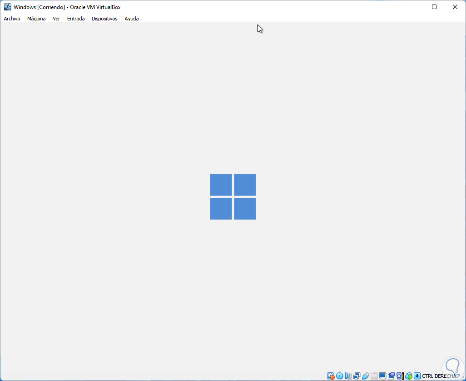Click the recording screens status icon

click(392, 376)
